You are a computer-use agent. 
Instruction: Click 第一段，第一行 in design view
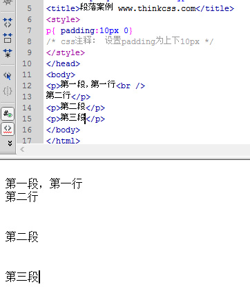(x=44, y=183)
